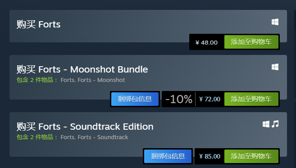296x168 pixels.
Task: Add Forts Soundtrack Edition to cart
Action: pos(251,156)
